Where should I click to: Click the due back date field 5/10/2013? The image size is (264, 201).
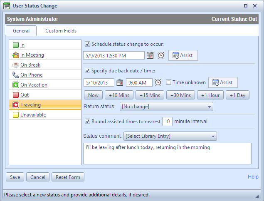tap(99, 82)
